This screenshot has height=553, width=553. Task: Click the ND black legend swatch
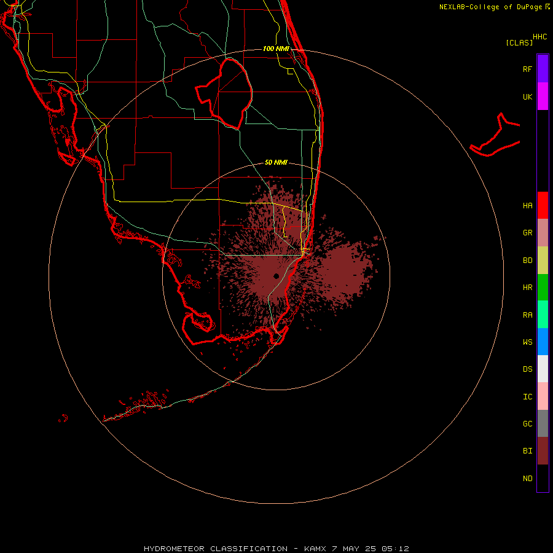(543, 478)
